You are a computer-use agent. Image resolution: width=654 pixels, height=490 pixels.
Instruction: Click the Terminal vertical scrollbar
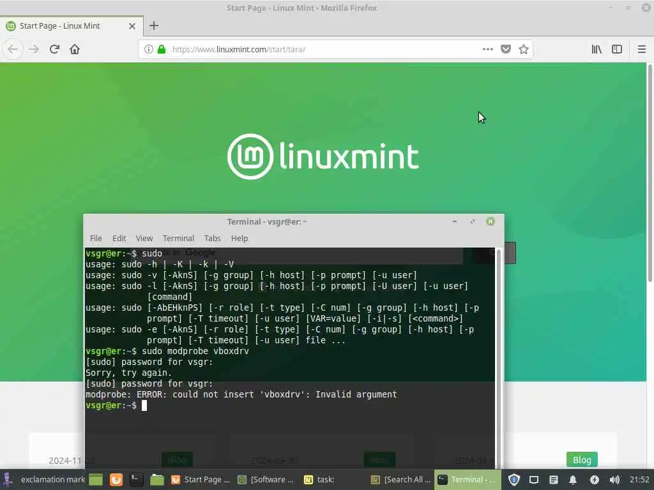coord(499,359)
